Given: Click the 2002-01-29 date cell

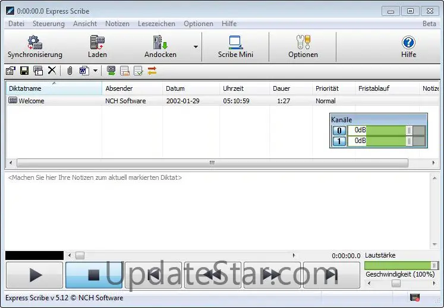Looking at the screenshot, I should coord(183,101).
